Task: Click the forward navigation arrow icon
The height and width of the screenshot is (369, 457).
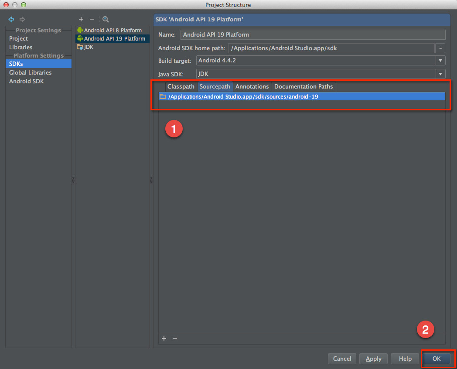Action: click(22, 20)
